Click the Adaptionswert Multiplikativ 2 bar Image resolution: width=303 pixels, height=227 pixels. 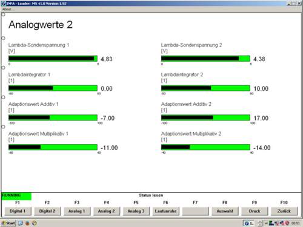click(205, 147)
